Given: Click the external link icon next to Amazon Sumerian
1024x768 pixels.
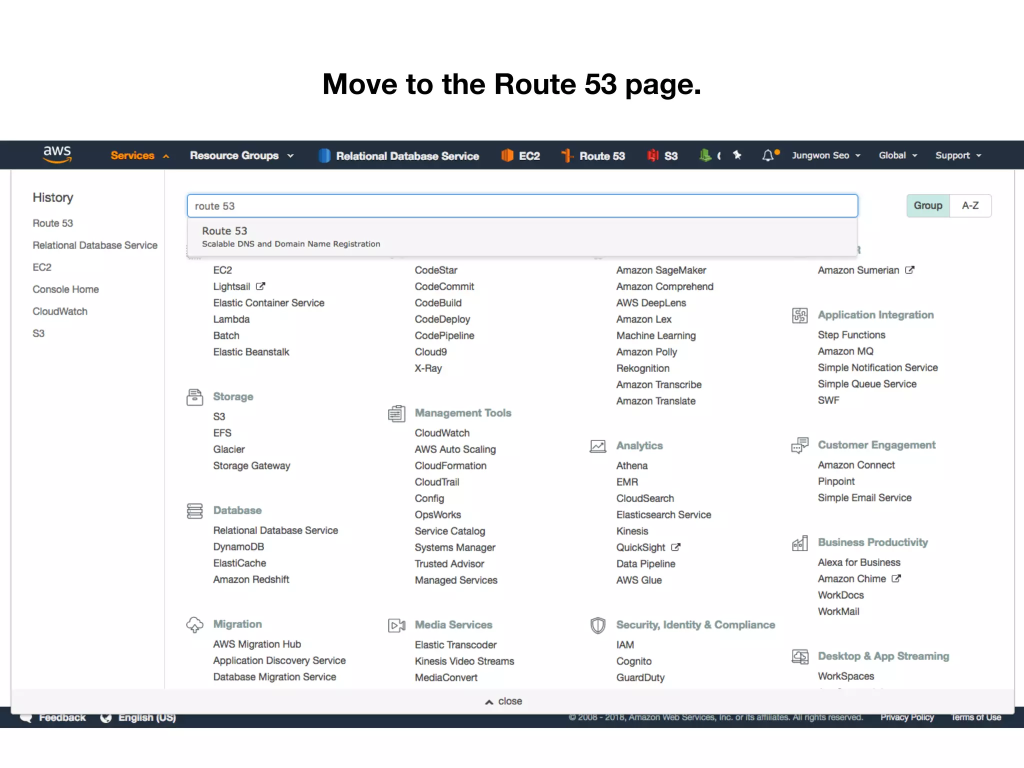Looking at the screenshot, I should point(909,270).
